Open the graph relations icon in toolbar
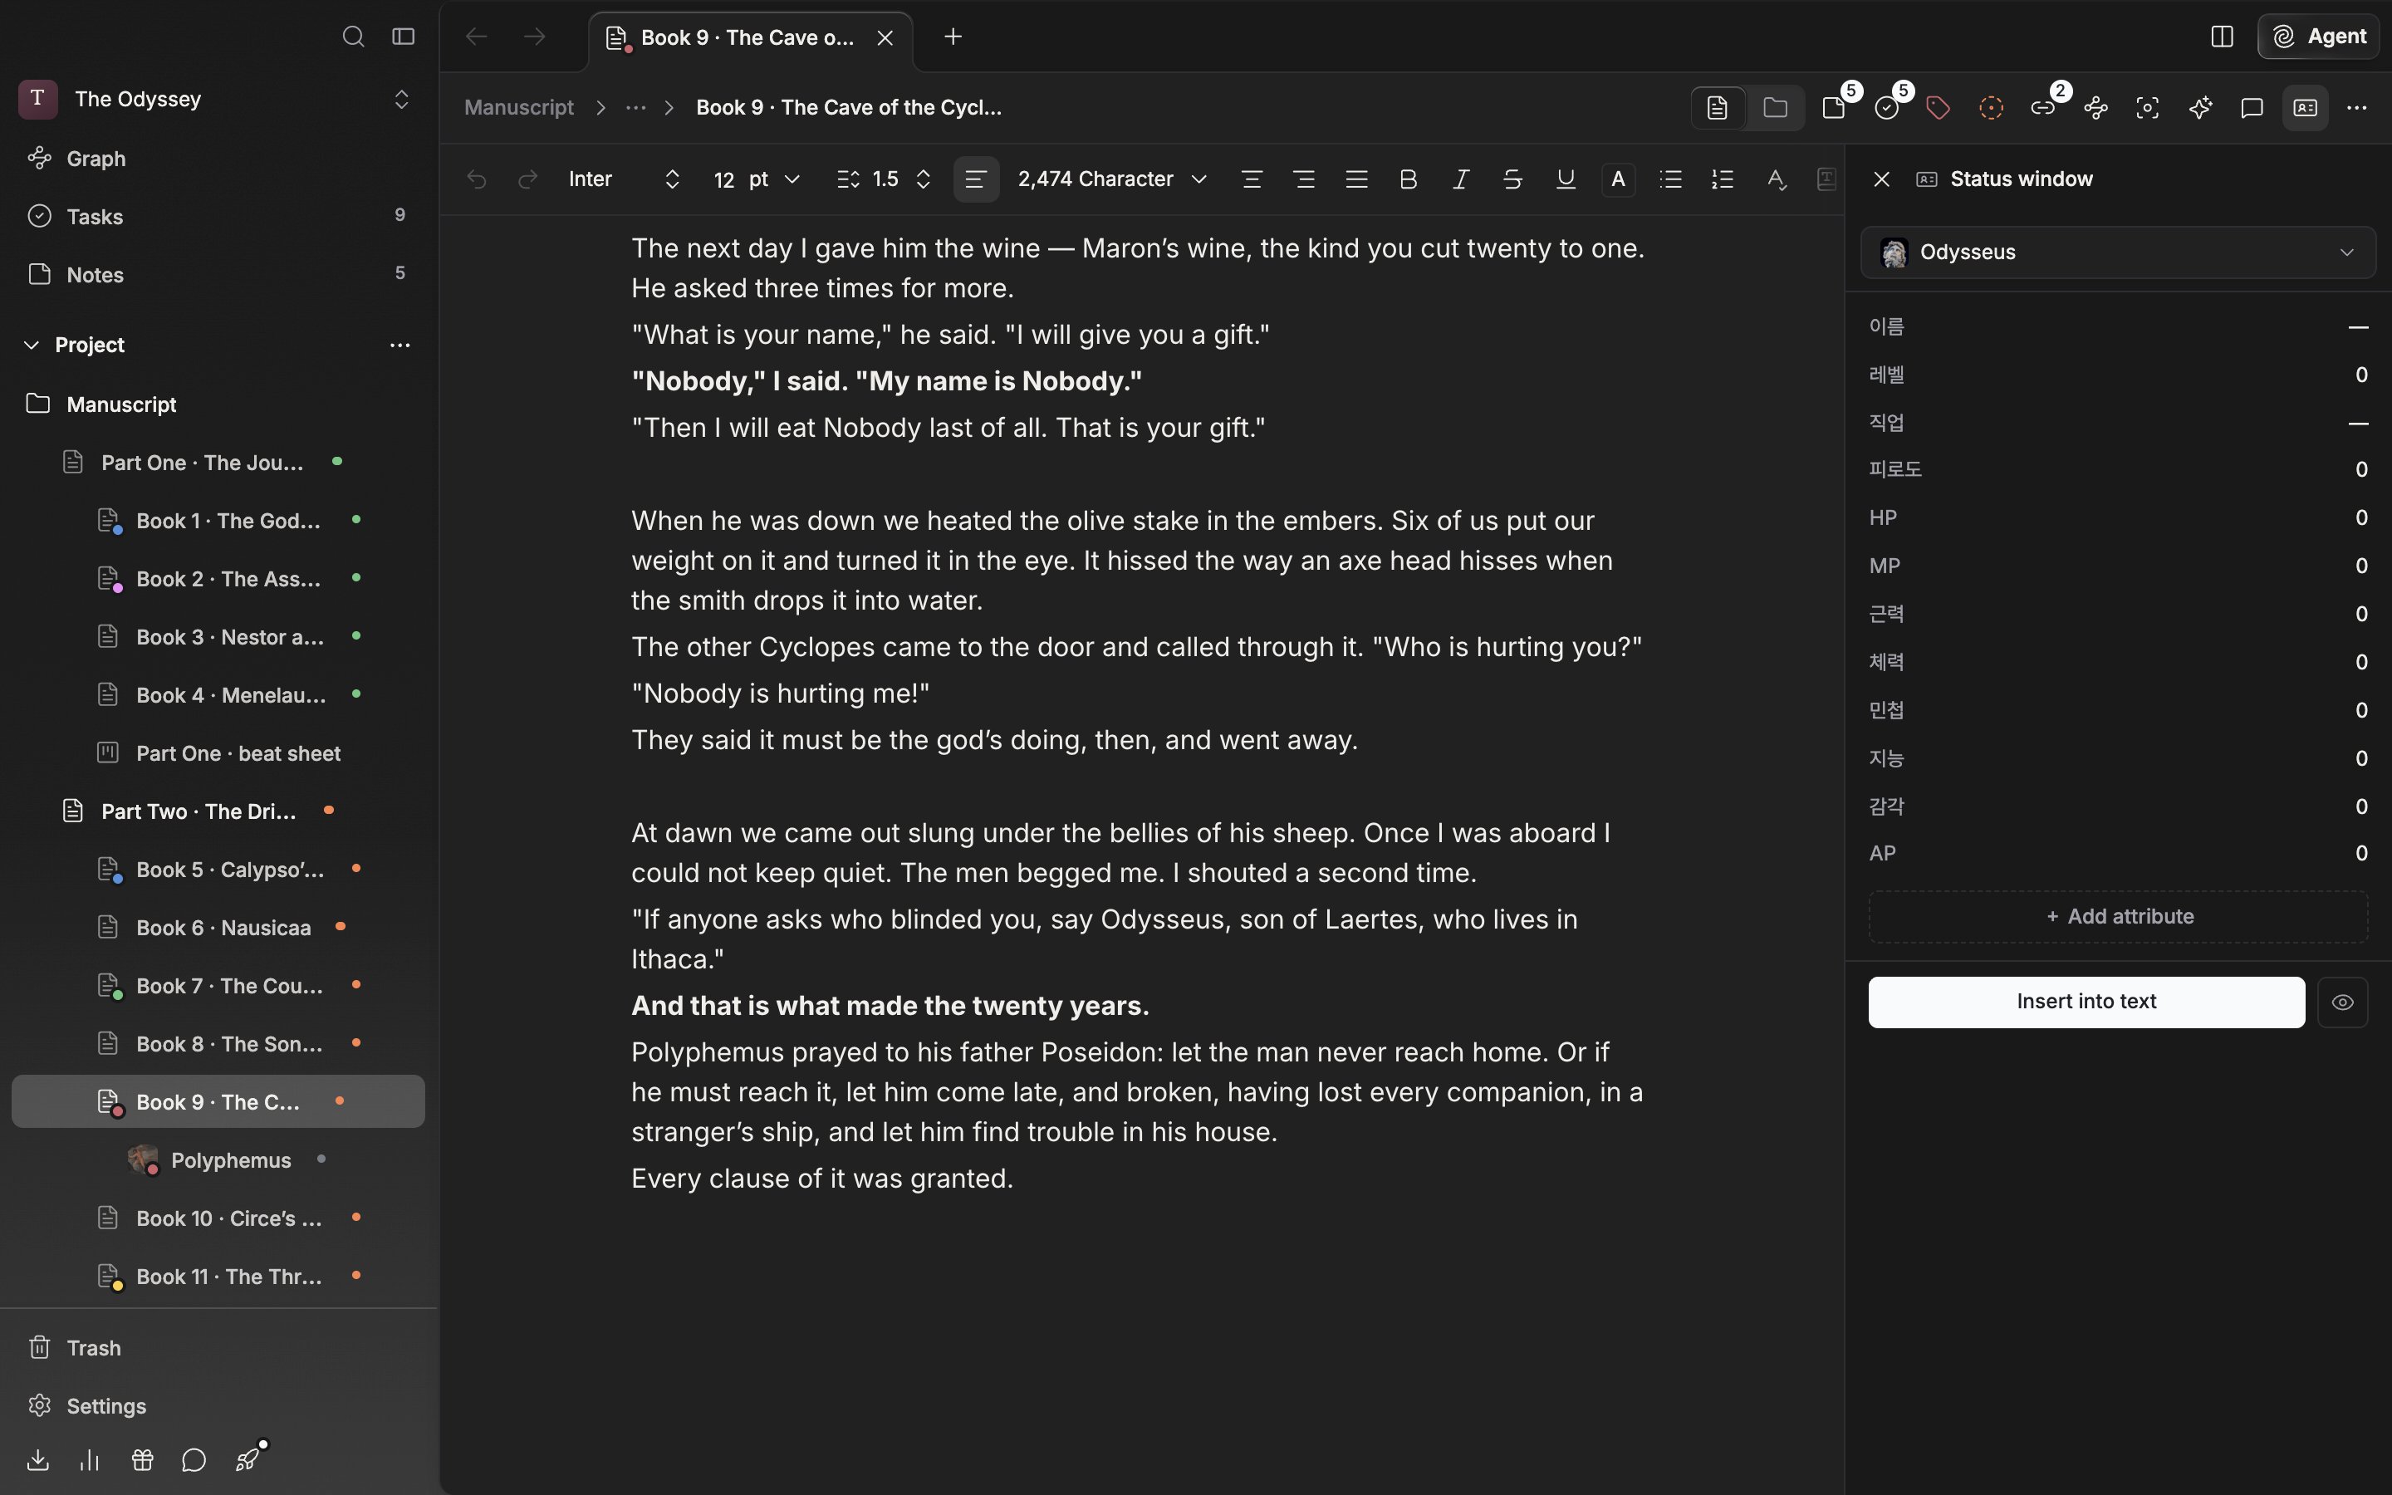The image size is (2392, 1495). point(2095,108)
